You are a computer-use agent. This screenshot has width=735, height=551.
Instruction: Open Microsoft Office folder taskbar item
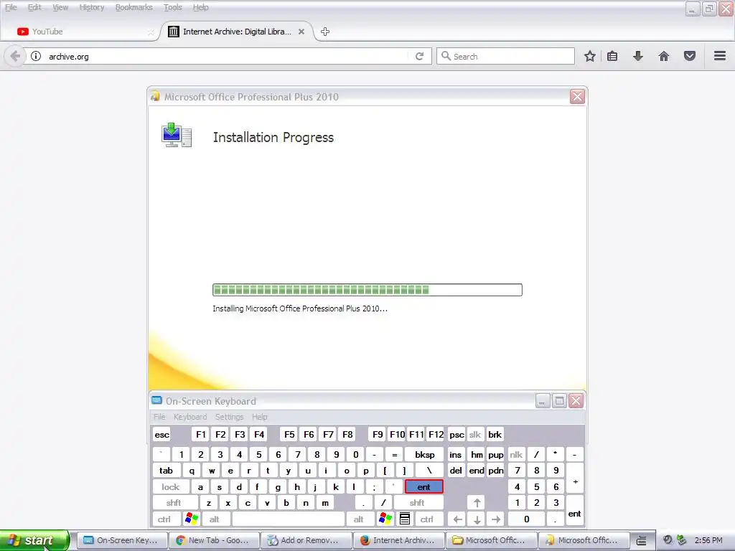[491, 540]
